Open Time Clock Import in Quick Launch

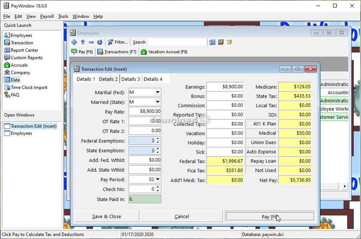tap(26, 87)
